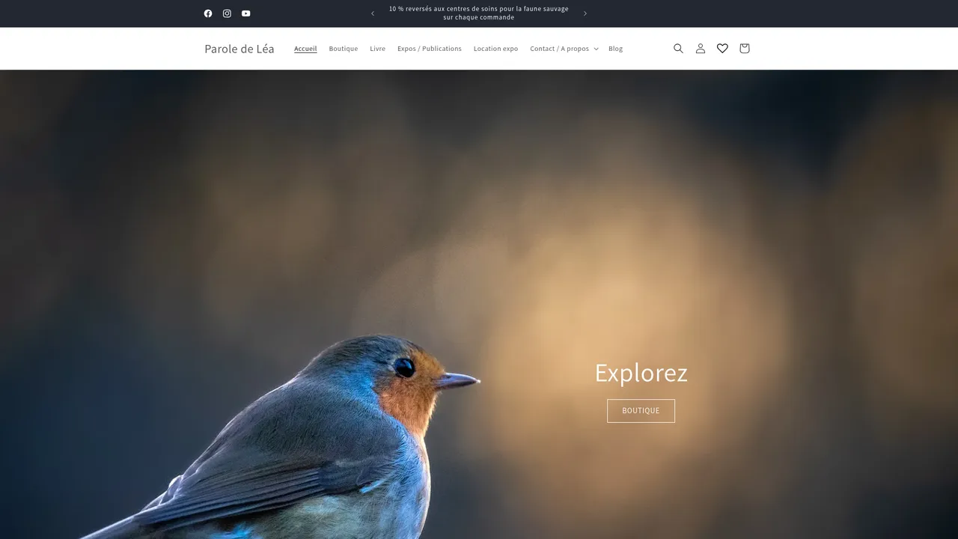Click the BOUTIQUE button on the hero banner
This screenshot has width=958, height=539.
[641, 411]
